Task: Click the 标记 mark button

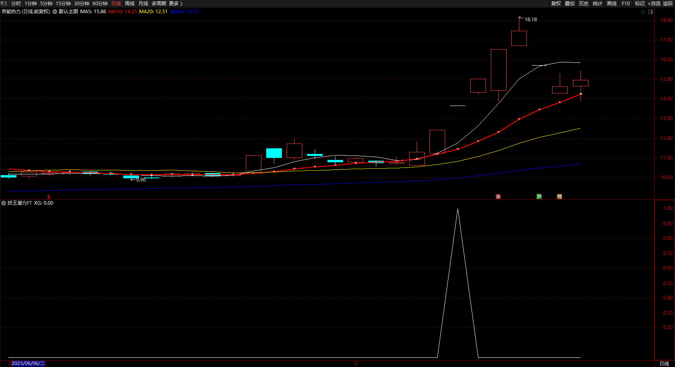Action: coord(640,4)
